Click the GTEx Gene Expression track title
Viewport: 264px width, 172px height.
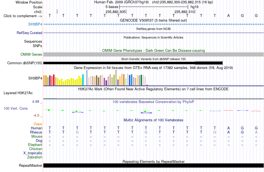[x=153, y=68]
